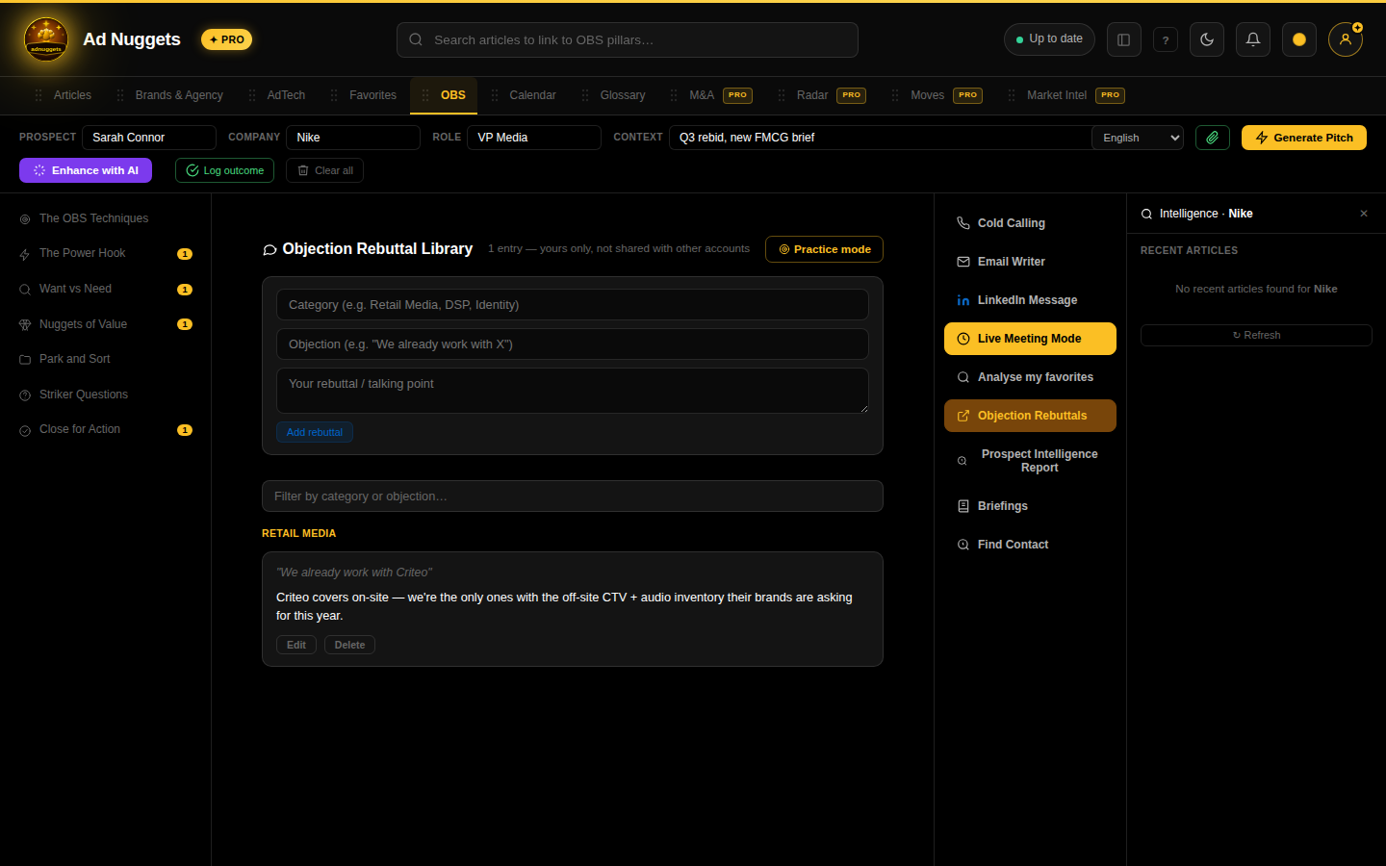The image size is (1386, 866).
Task: Click the paperclip attachment icon
Action: 1213,138
